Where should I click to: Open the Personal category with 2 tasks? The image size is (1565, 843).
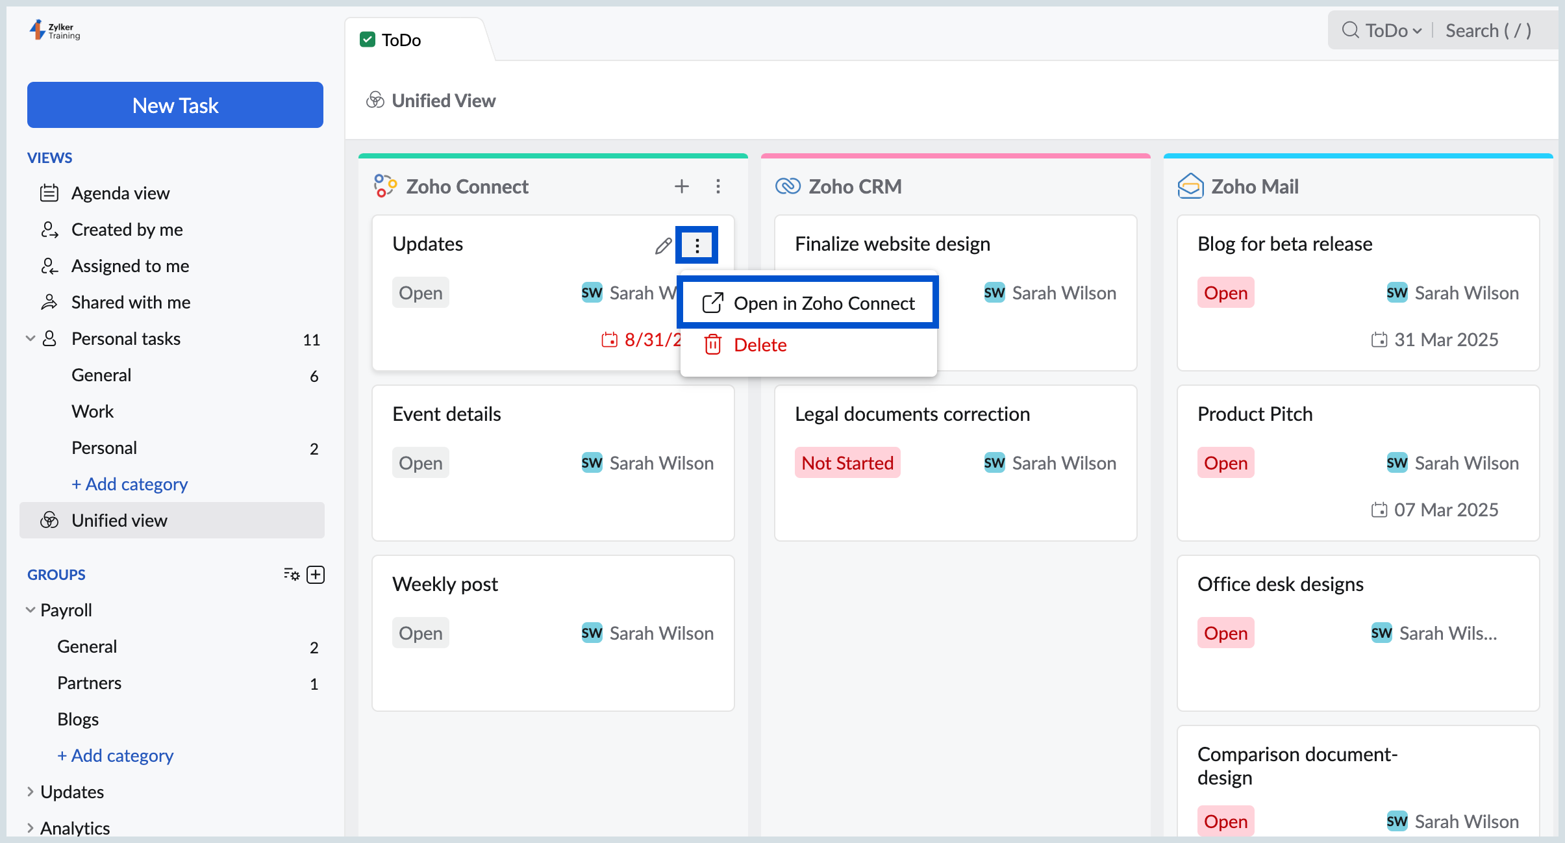pyautogui.click(x=104, y=447)
